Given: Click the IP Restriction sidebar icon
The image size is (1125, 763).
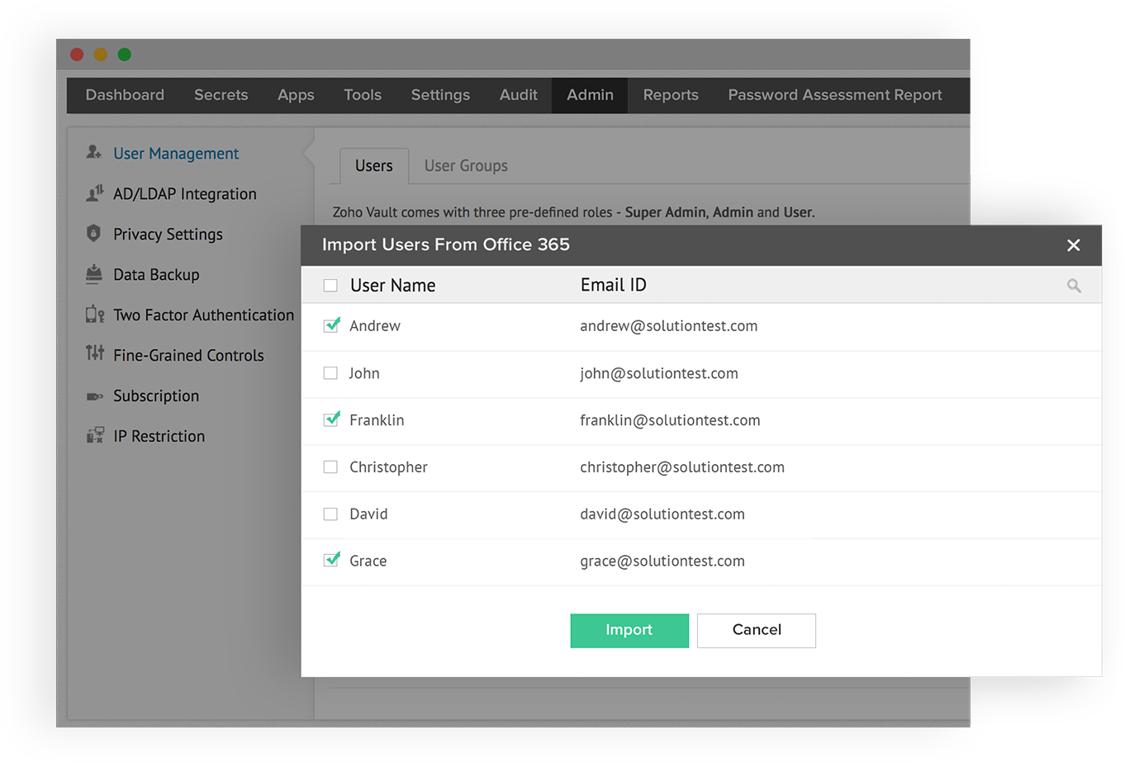Looking at the screenshot, I should click(x=95, y=435).
